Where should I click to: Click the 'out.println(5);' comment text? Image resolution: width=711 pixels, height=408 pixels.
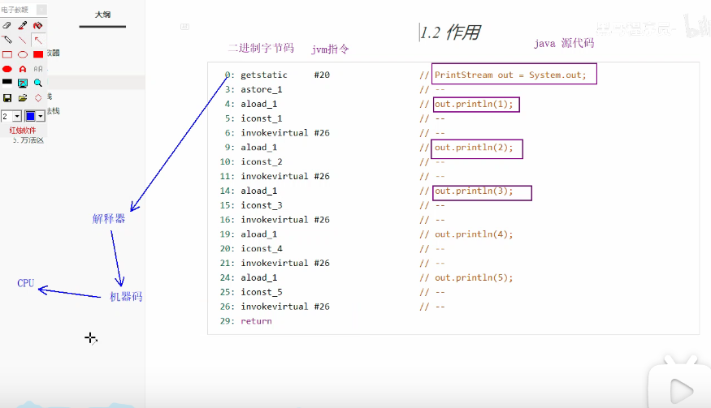pos(474,277)
